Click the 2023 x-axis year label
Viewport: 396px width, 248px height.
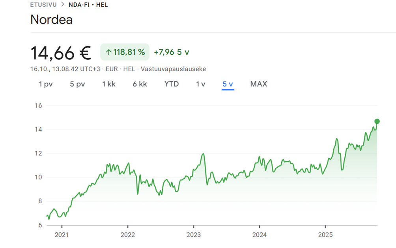pos(193,235)
